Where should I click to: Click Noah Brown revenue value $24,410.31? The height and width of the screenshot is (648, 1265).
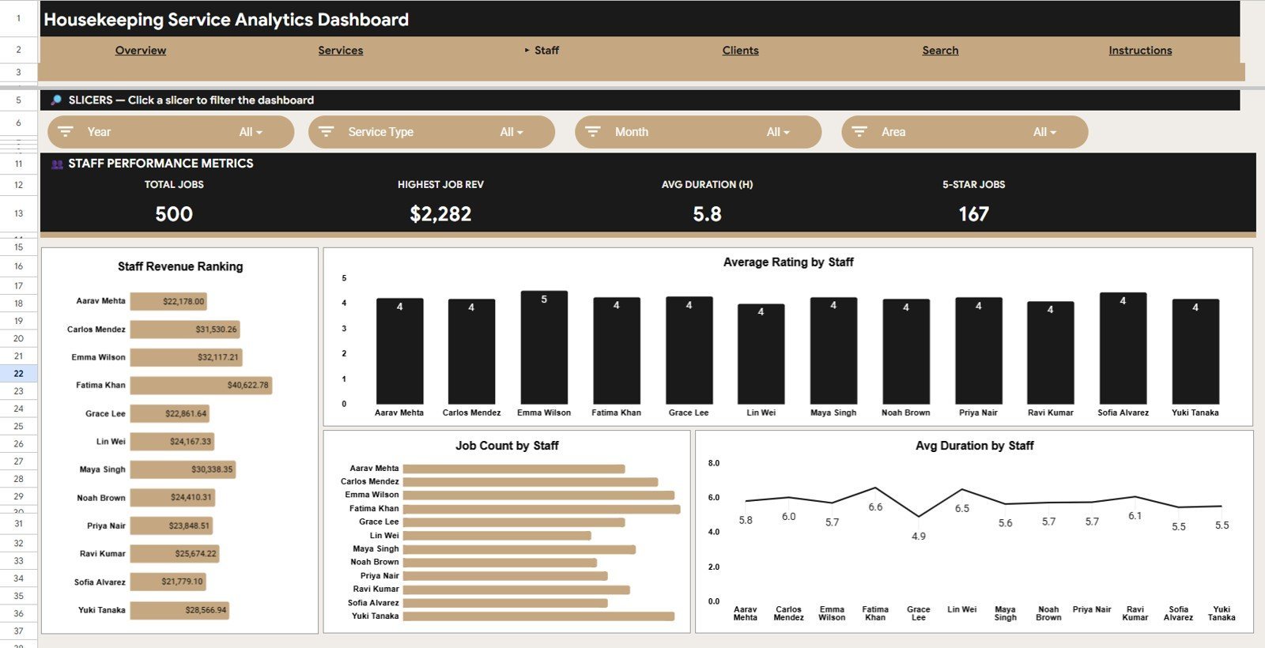click(x=191, y=497)
